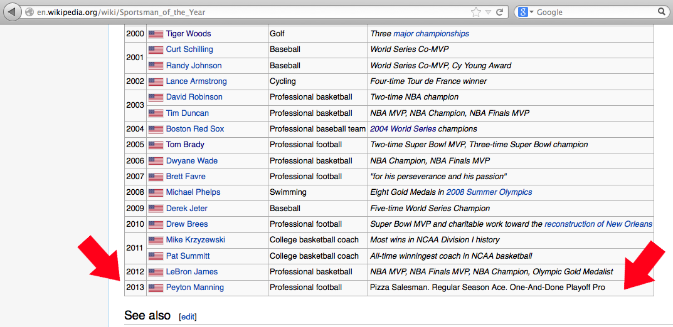Open the Drew Brees link
The width and height of the screenshot is (673, 327).
tap(187, 224)
